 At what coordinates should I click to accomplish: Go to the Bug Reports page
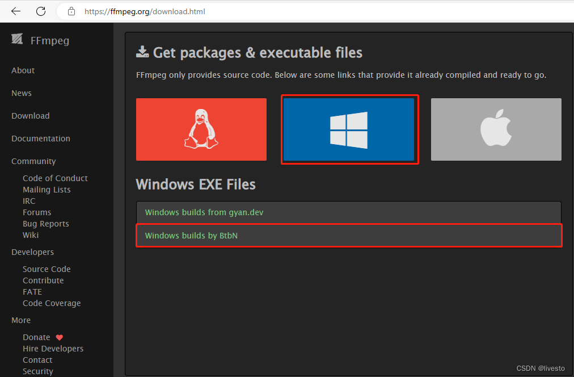coord(45,223)
